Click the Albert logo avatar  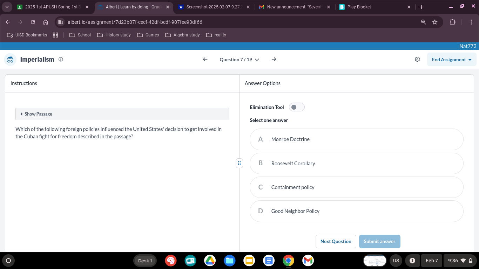(x=10, y=60)
